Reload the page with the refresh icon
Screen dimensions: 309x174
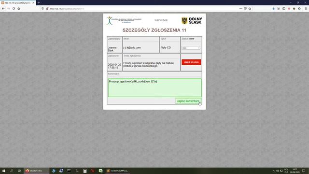pos(14,9)
